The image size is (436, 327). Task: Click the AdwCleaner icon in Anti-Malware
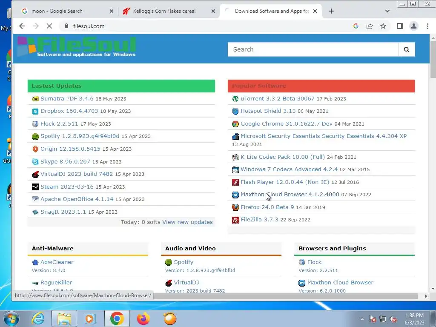pos(35,262)
